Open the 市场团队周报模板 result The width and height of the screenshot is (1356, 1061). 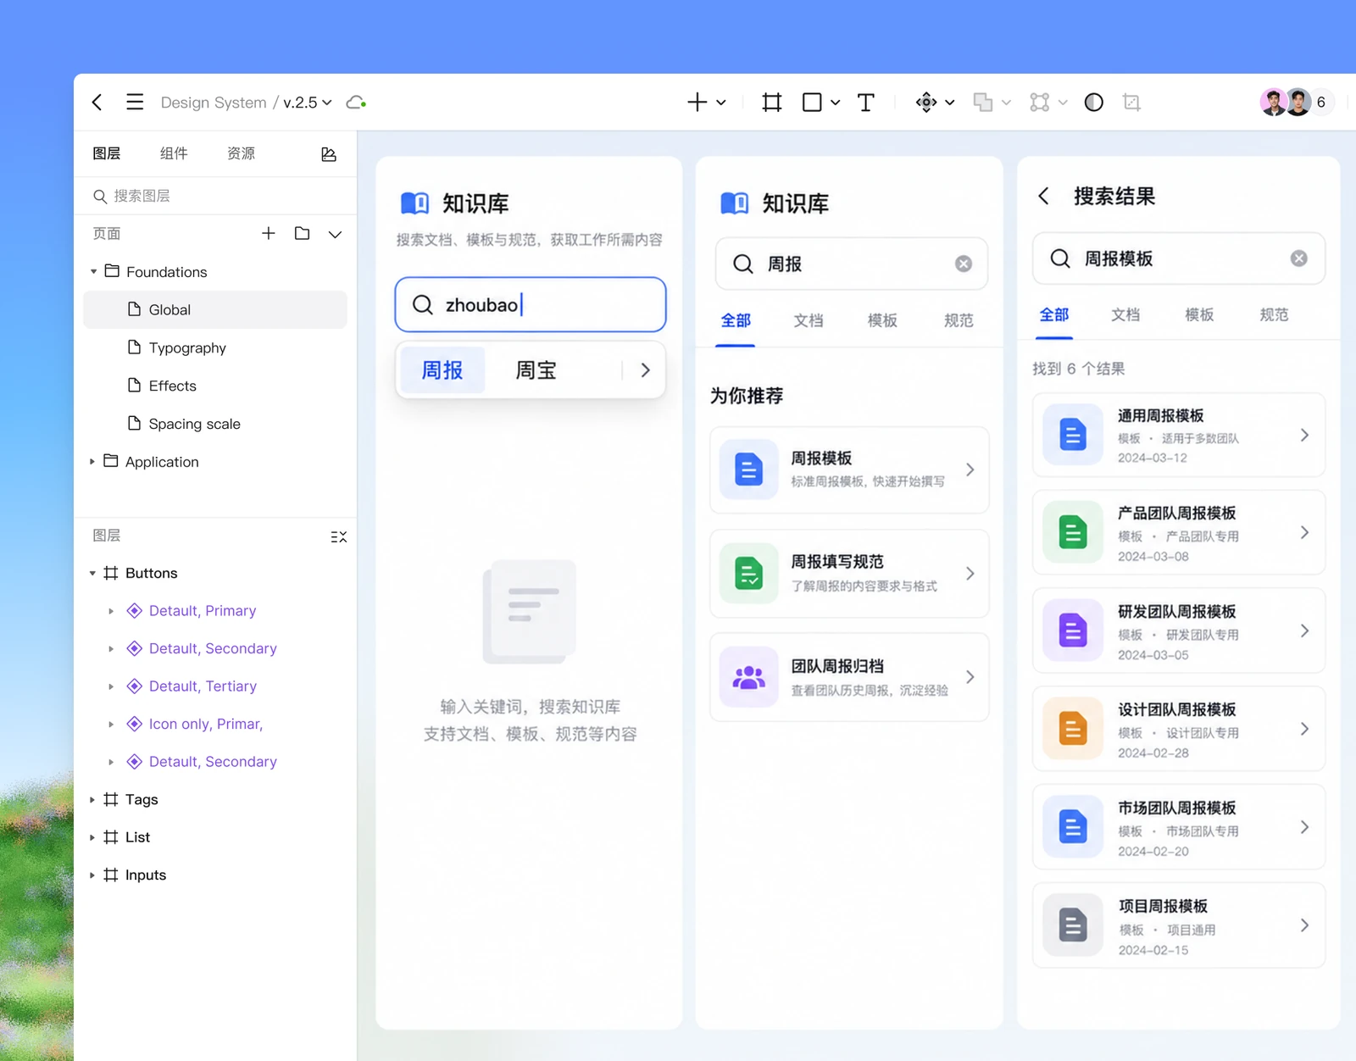click(x=1179, y=828)
